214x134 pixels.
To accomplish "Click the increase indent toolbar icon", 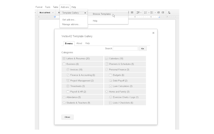I will (x=163, y=12).
